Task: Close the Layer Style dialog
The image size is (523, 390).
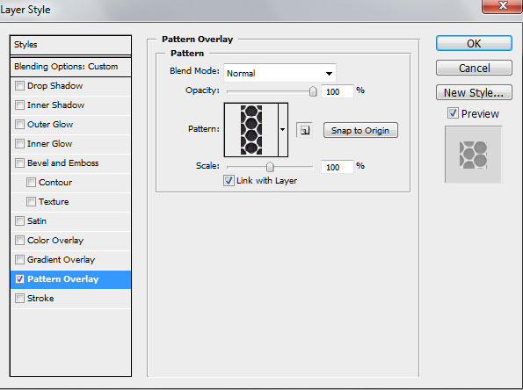Action: tap(502, 5)
